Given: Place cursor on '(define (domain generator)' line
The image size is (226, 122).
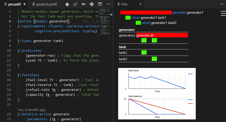Looking at the screenshot, I should tap(43, 21).
